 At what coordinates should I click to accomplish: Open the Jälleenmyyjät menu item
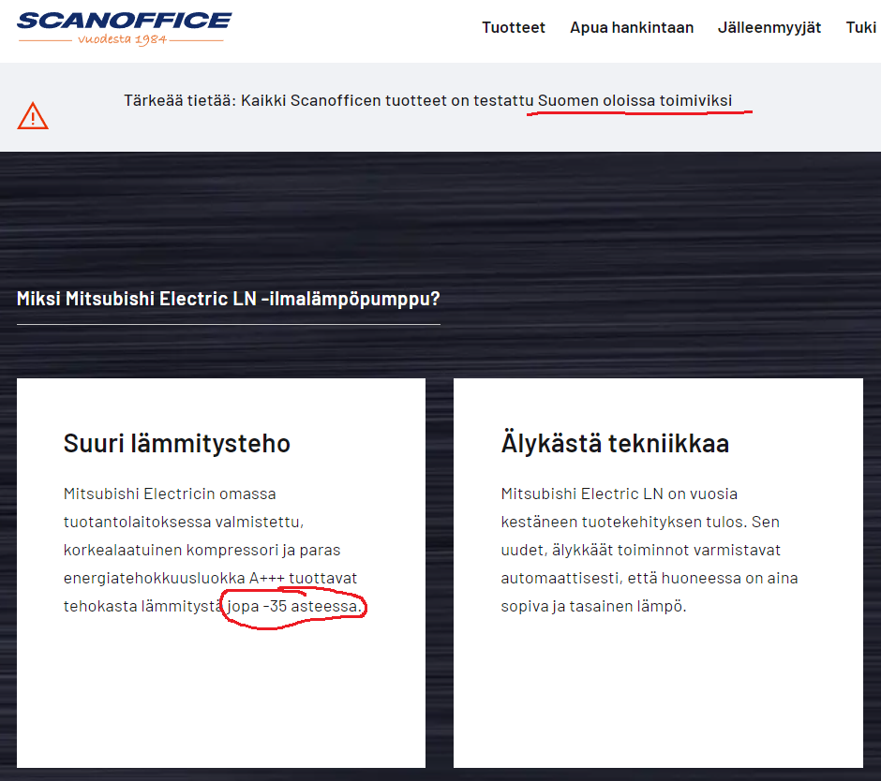(769, 27)
